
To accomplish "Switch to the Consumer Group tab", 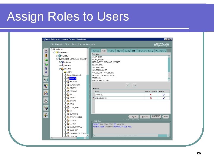I will (146, 51).
